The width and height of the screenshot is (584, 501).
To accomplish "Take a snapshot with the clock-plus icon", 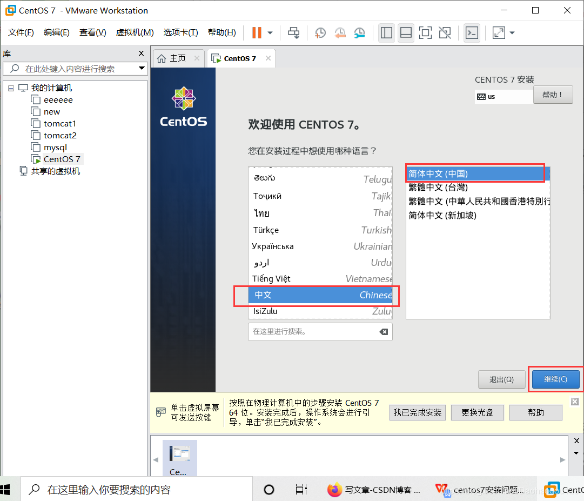I will pyautogui.click(x=320, y=33).
